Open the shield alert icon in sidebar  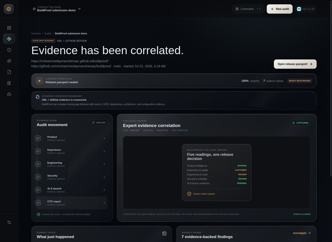click(9, 50)
